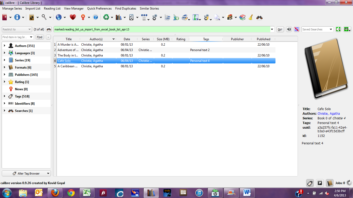Click the Add books red book icon
The height and width of the screenshot is (198, 353).
(x=5, y=17)
